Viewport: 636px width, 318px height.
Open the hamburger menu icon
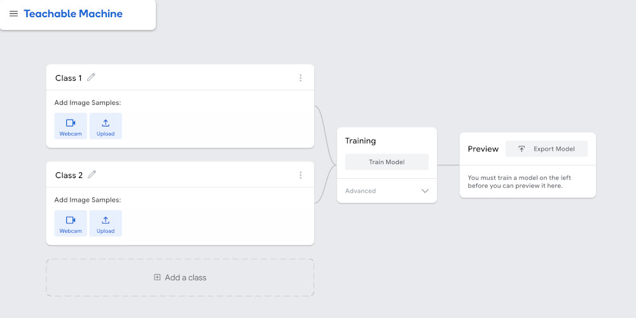(x=13, y=14)
